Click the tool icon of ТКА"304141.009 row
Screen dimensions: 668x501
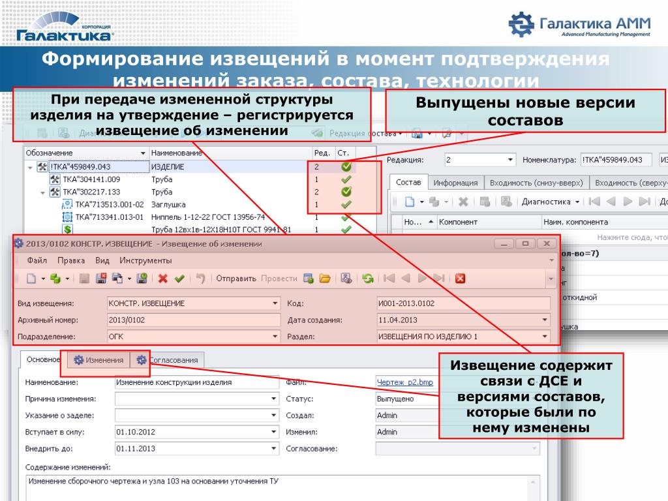(55, 179)
